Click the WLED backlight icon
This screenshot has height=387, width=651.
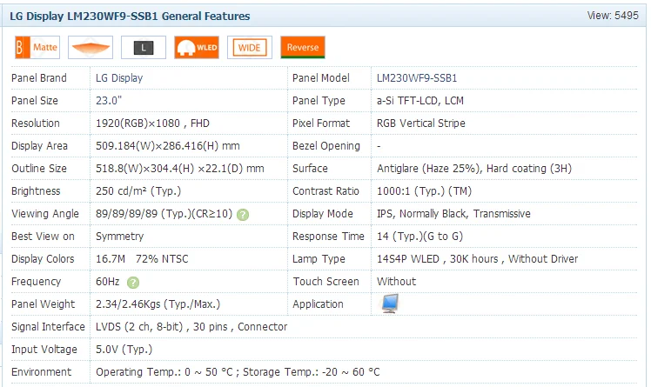coord(197,47)
